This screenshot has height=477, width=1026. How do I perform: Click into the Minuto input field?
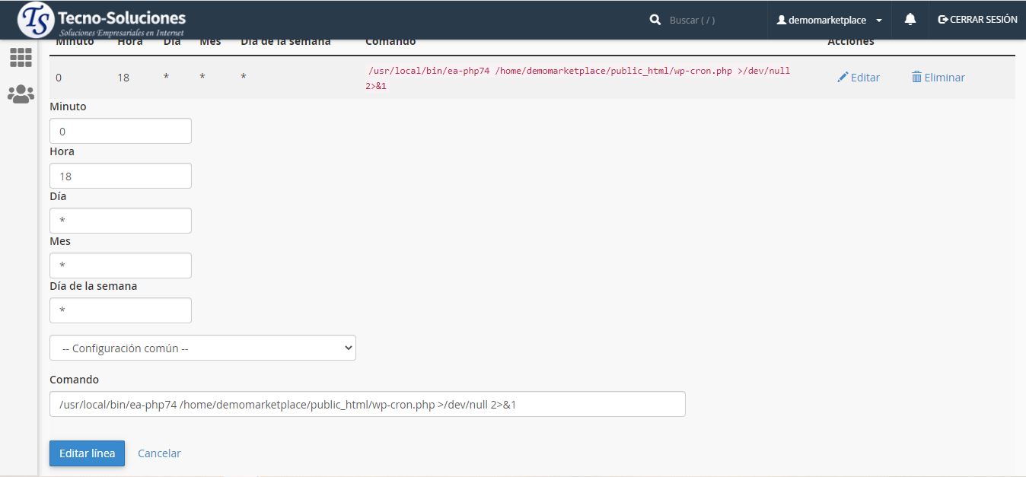[120, 131]
